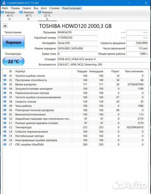Image resolution: width=151 pixels, height=194 pixels.
Task: Open the Правка menu
Action: pyautogui.click(x=15, y=8)
